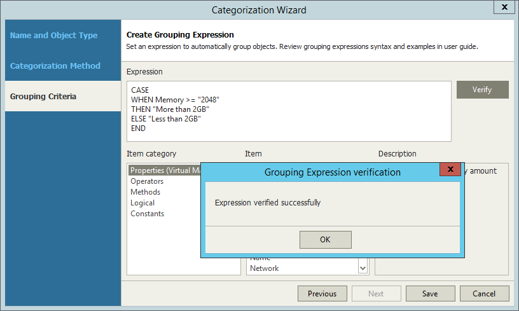Select Properties (Virtual Machine) category
The image size is (519, 311).
click(165, 170)
